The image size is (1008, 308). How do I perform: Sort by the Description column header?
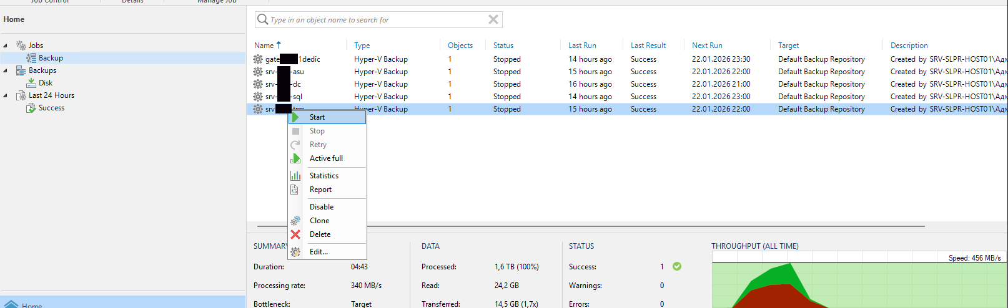click(909, 46)
